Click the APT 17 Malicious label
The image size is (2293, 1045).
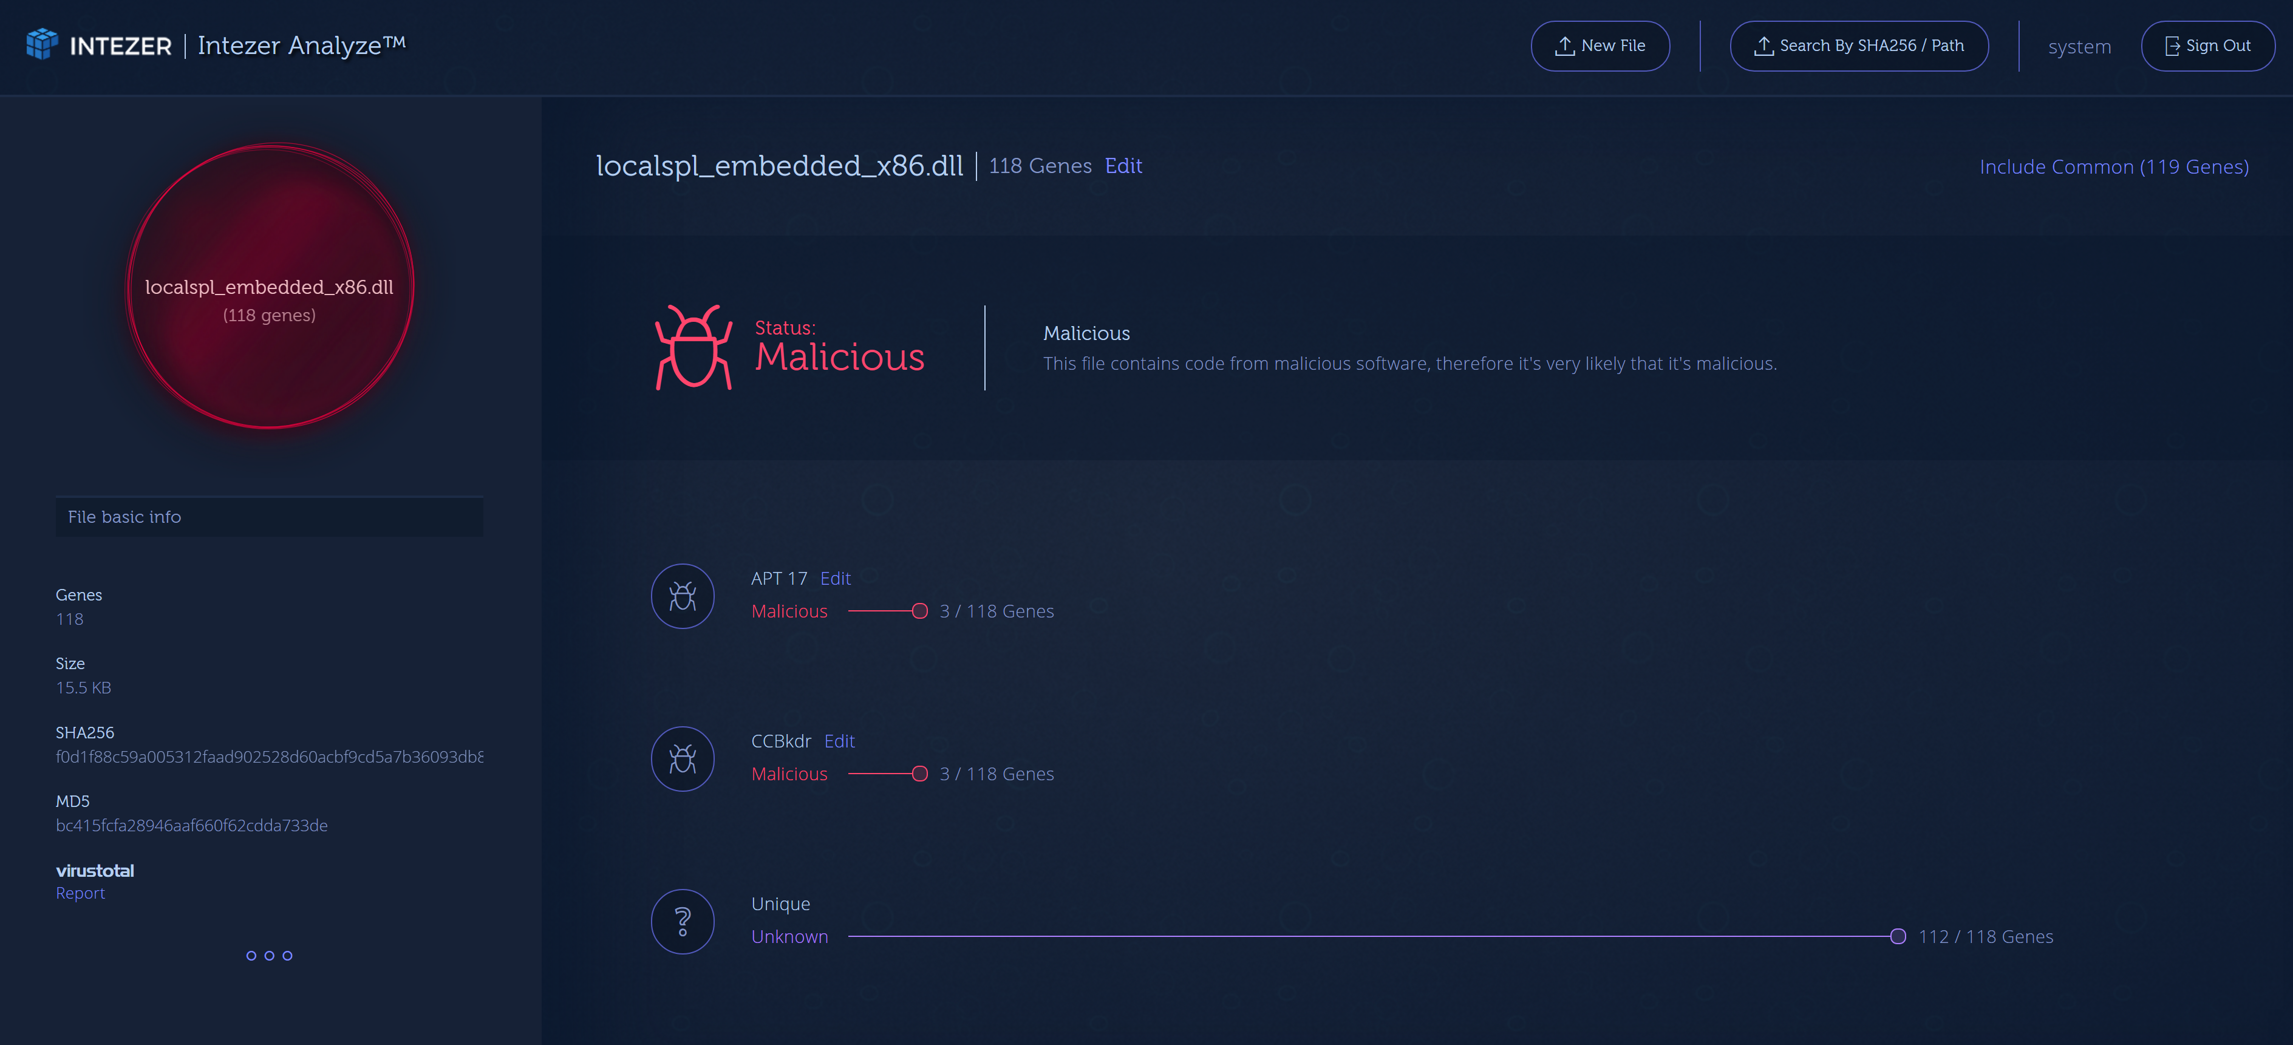click(789, 611)
